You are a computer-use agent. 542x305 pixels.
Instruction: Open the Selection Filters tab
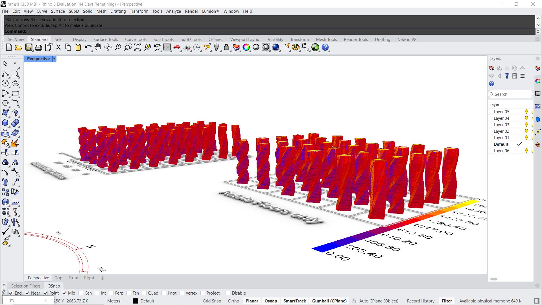(26, 286)
